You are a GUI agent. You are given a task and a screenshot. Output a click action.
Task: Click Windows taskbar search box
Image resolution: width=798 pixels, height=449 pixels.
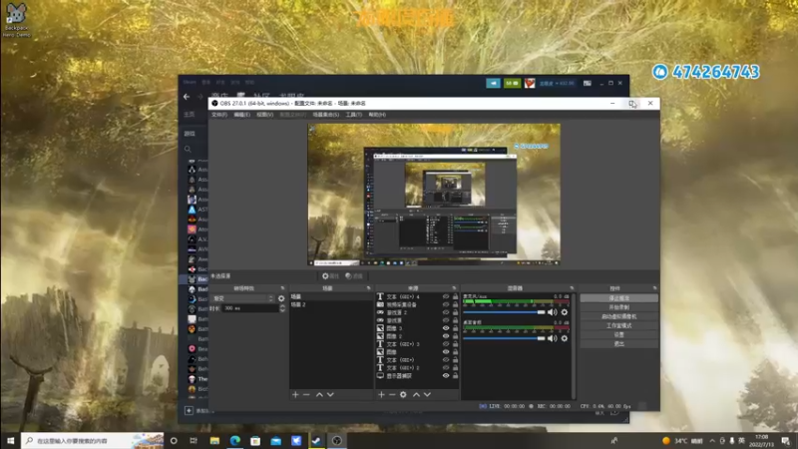pos(93,441)
